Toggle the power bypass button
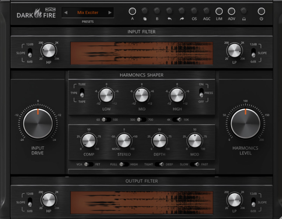Viewport: 282px width, 219px height. tap(261, 11)
